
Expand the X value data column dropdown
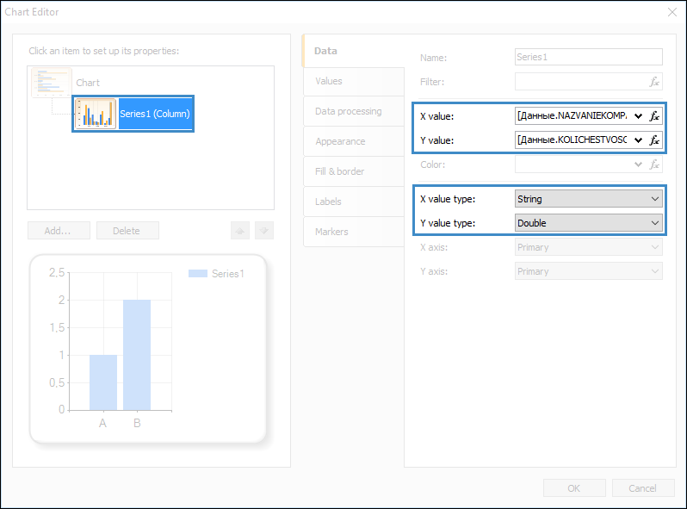(638, 116)
